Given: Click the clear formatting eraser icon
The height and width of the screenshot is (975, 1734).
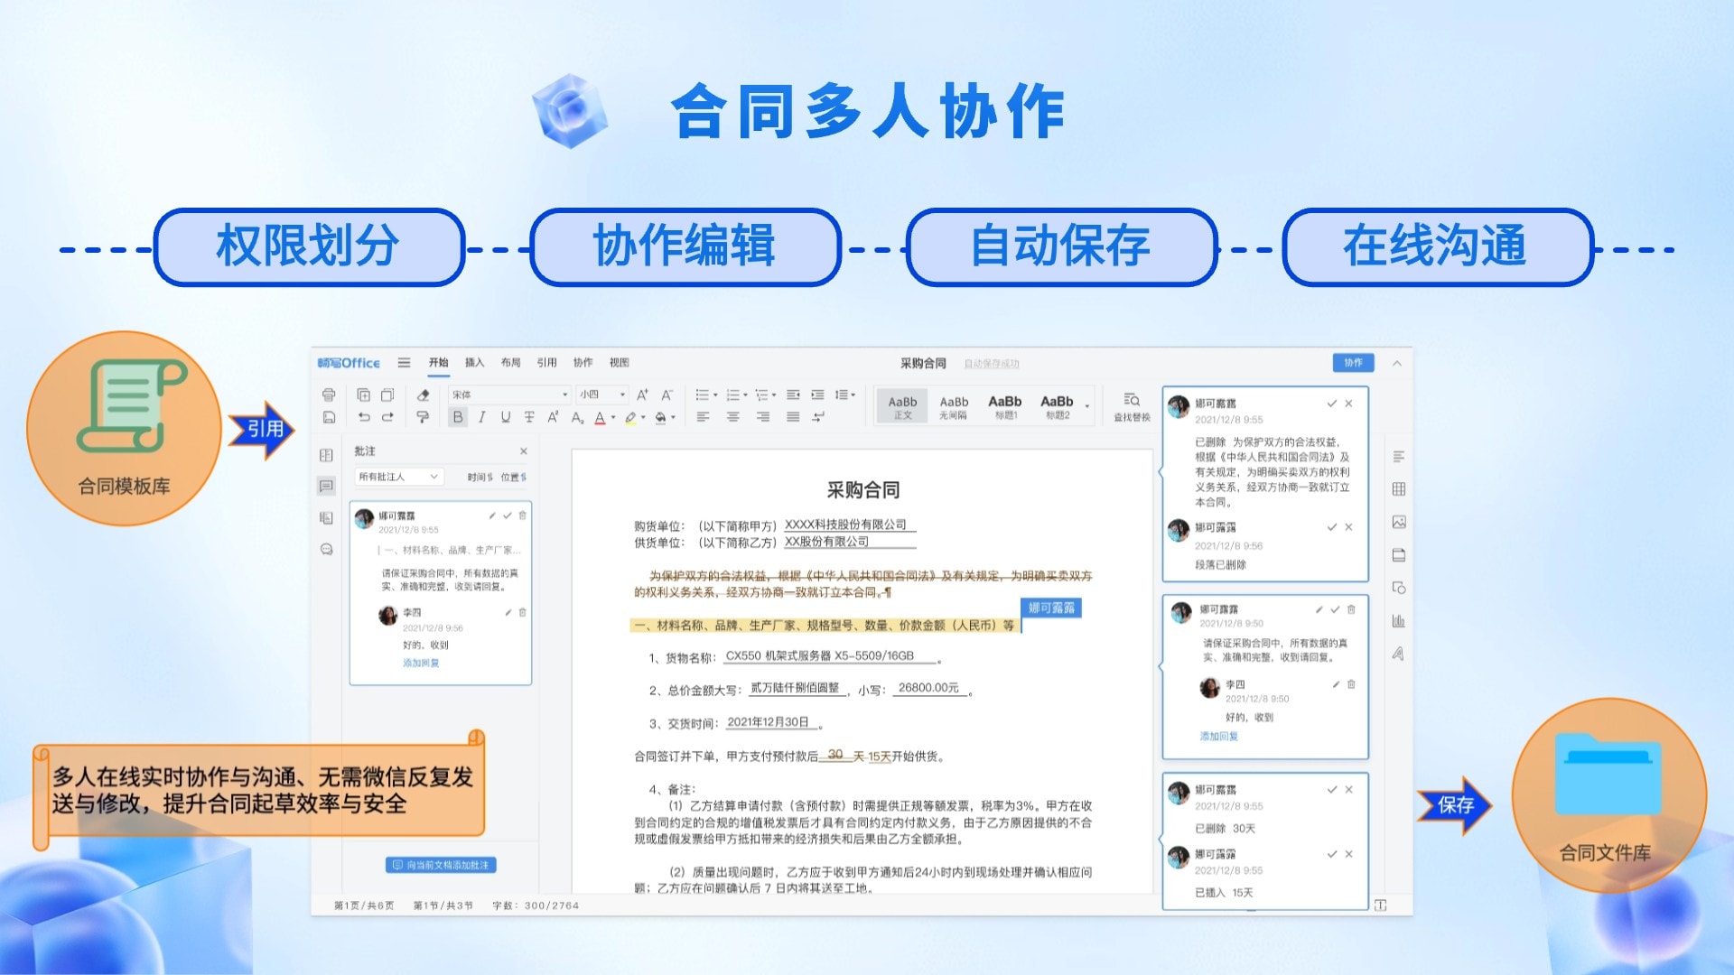Looking at the screenshot, I should [423, 395].
